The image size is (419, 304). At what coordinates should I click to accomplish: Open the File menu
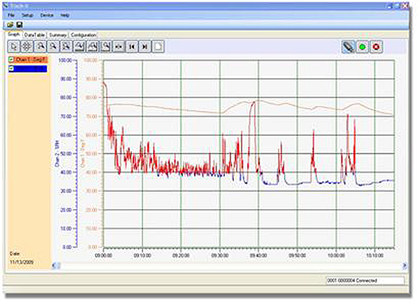(x=11, y=15)
